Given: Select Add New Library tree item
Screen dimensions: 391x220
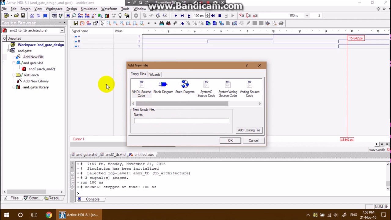Looking at the screenshot, I should click(x=36, y=81).
